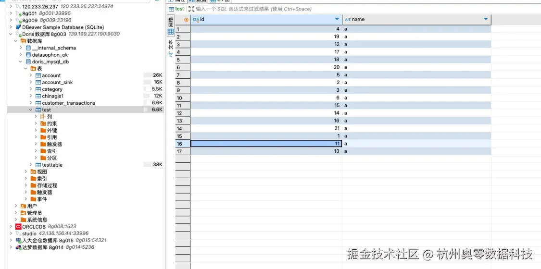Screen dimensions: 541x269
Task: Click the 表 tables folder icon
Action: point(33,69)
